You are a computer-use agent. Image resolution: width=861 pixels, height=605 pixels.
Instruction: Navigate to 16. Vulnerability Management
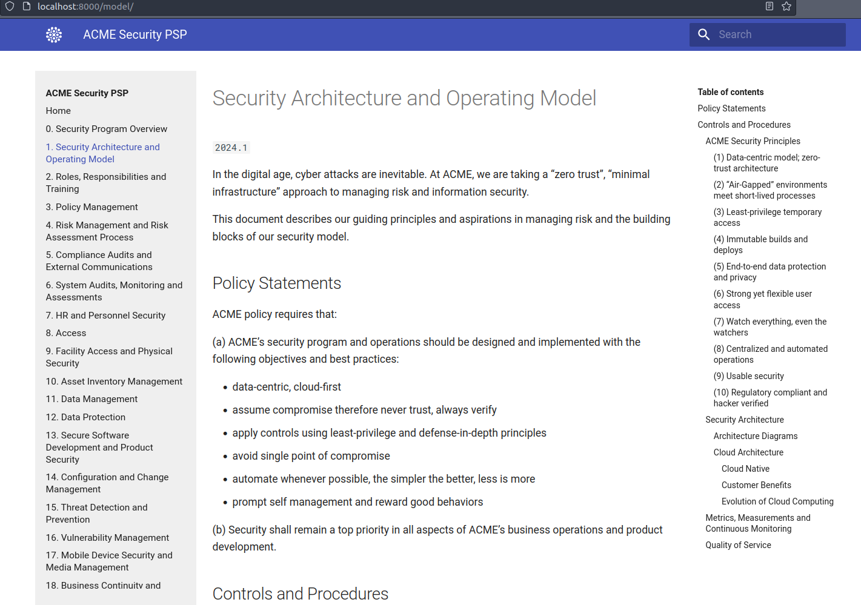(x=107, y=538)
